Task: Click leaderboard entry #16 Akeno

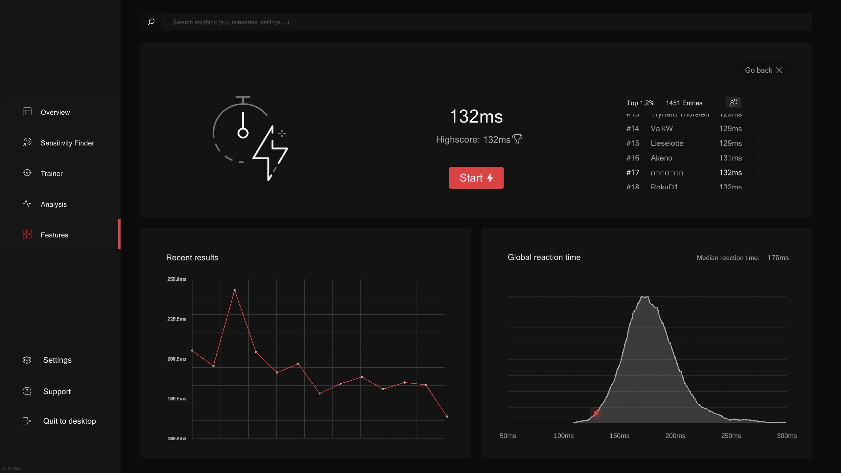Action: 683,158
